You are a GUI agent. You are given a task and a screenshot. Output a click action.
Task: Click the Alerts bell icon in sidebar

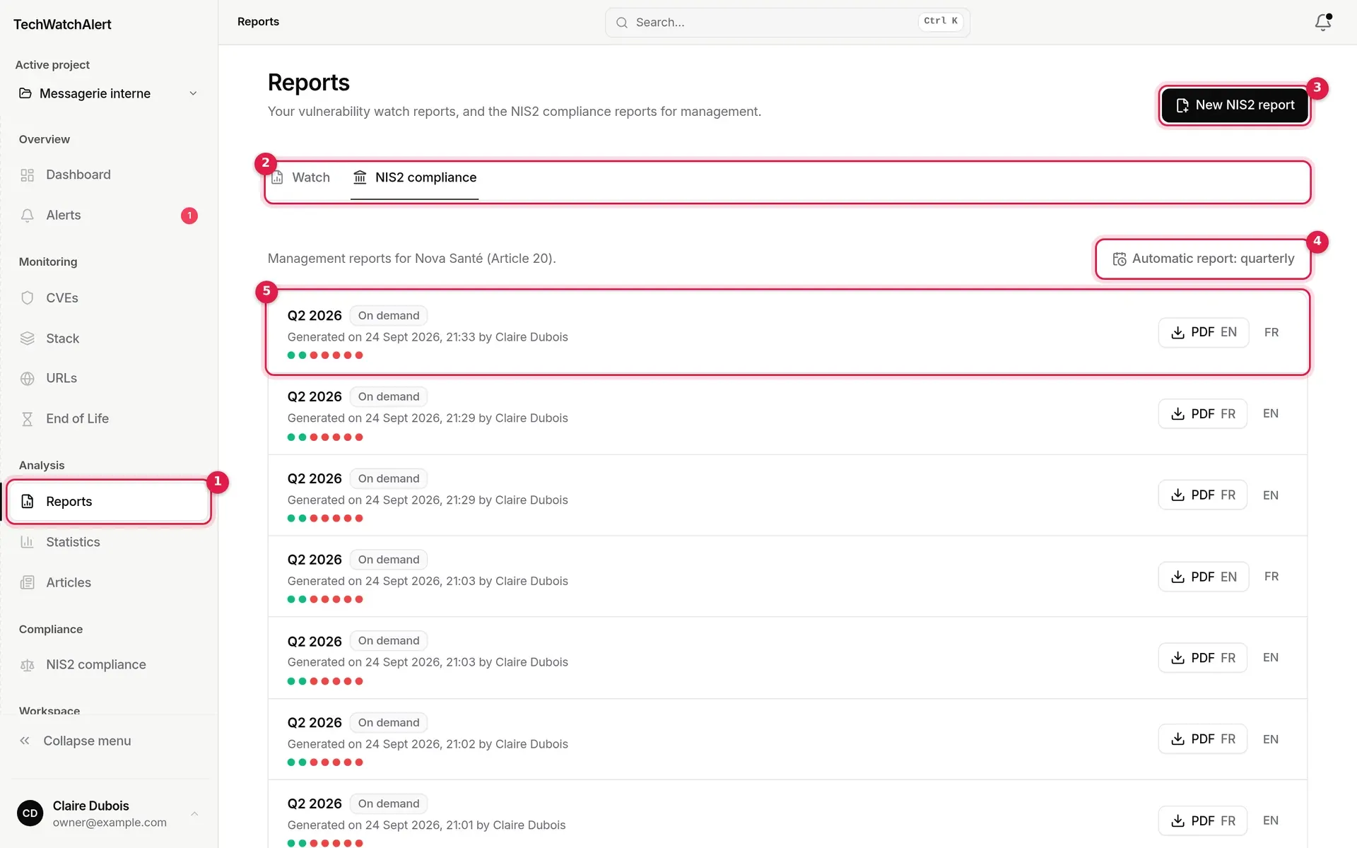(x=28, y=216)
